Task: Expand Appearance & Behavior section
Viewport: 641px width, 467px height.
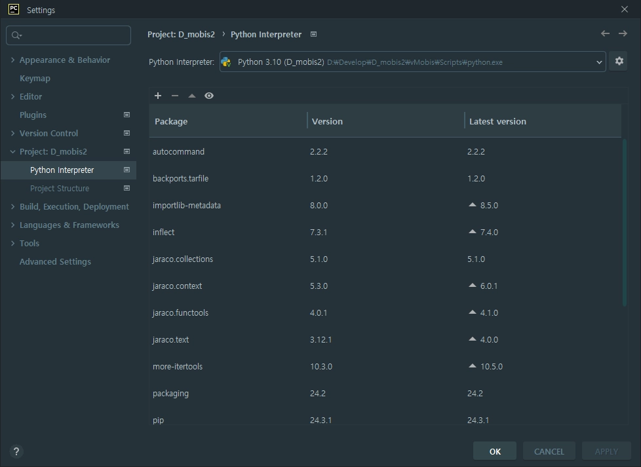Action: click(x=12, y=60)
